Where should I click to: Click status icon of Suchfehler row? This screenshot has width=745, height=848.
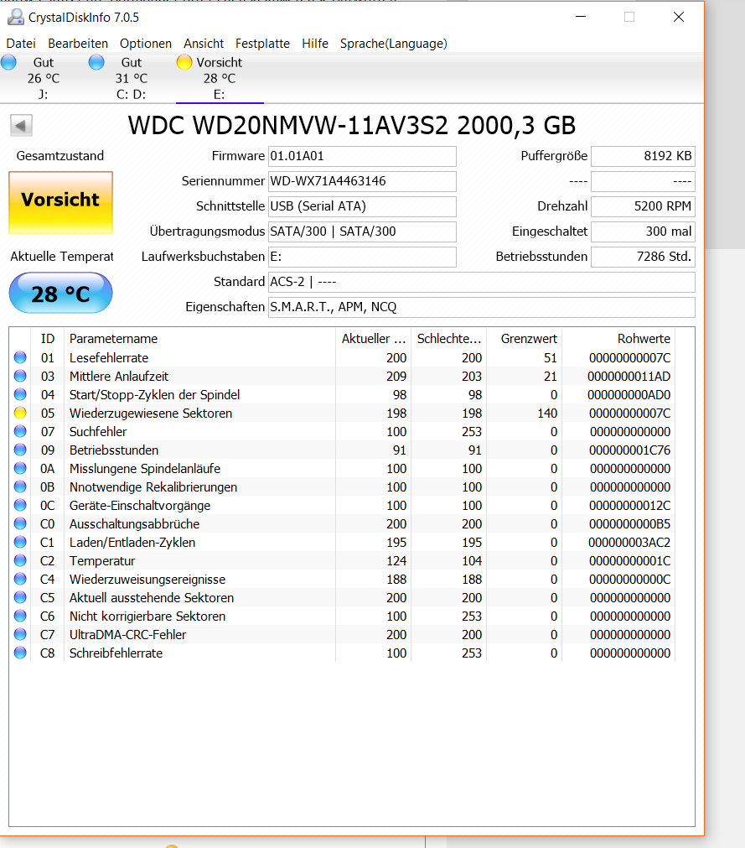click(x=20, y=431)
